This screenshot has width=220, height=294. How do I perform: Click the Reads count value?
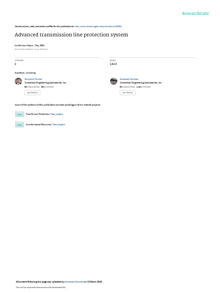tap(113, 64)
